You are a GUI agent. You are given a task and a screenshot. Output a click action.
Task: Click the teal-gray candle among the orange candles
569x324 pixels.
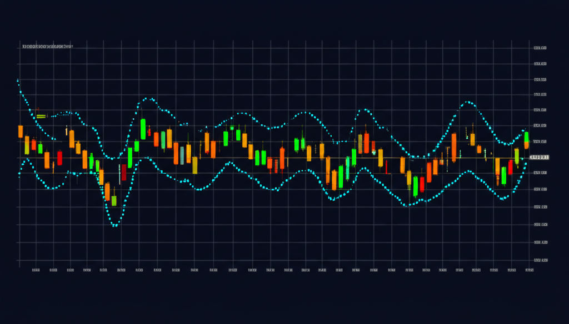tap(182, 155)
